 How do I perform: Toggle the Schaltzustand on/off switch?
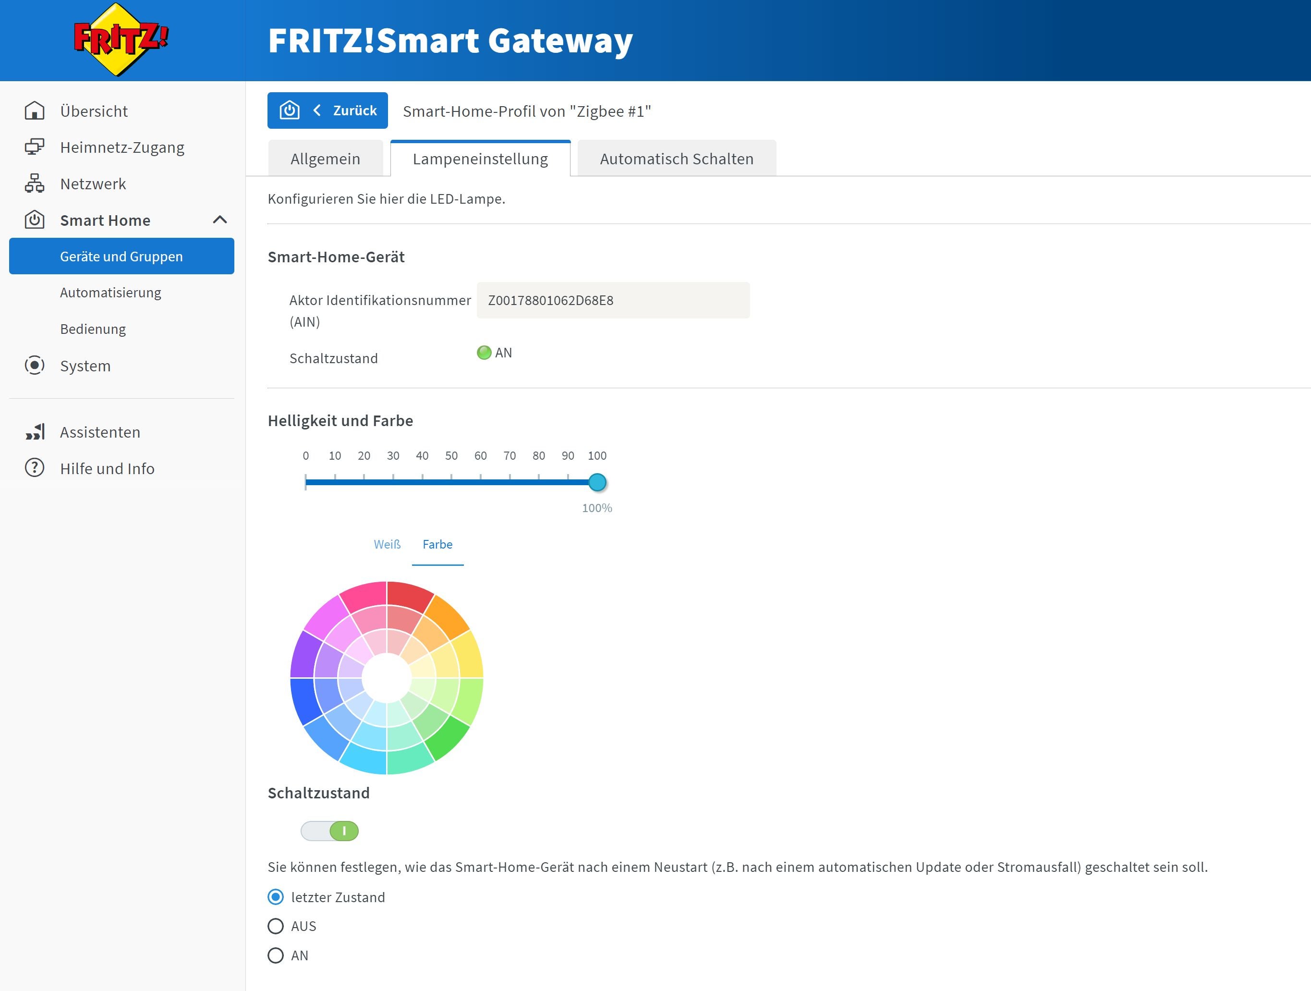[329, 831]
